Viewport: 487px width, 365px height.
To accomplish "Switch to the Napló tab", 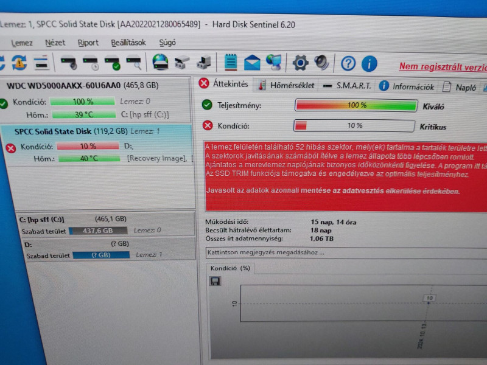I will (x=460, y=87).
